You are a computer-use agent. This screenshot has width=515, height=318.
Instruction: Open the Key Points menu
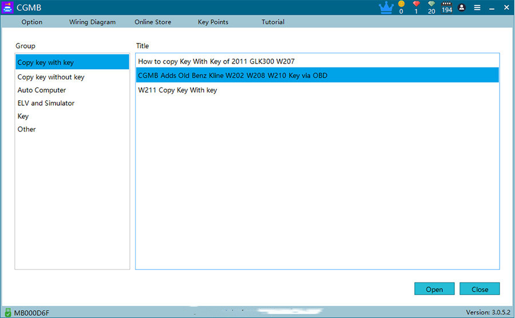click(x=213, y=22)
